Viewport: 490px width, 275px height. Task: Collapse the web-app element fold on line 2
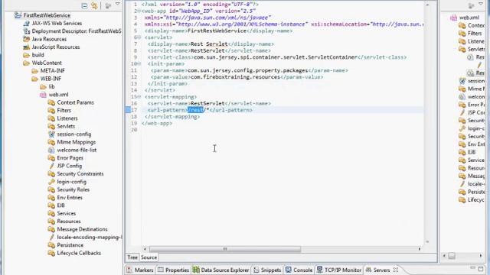[x=139, y=11]
